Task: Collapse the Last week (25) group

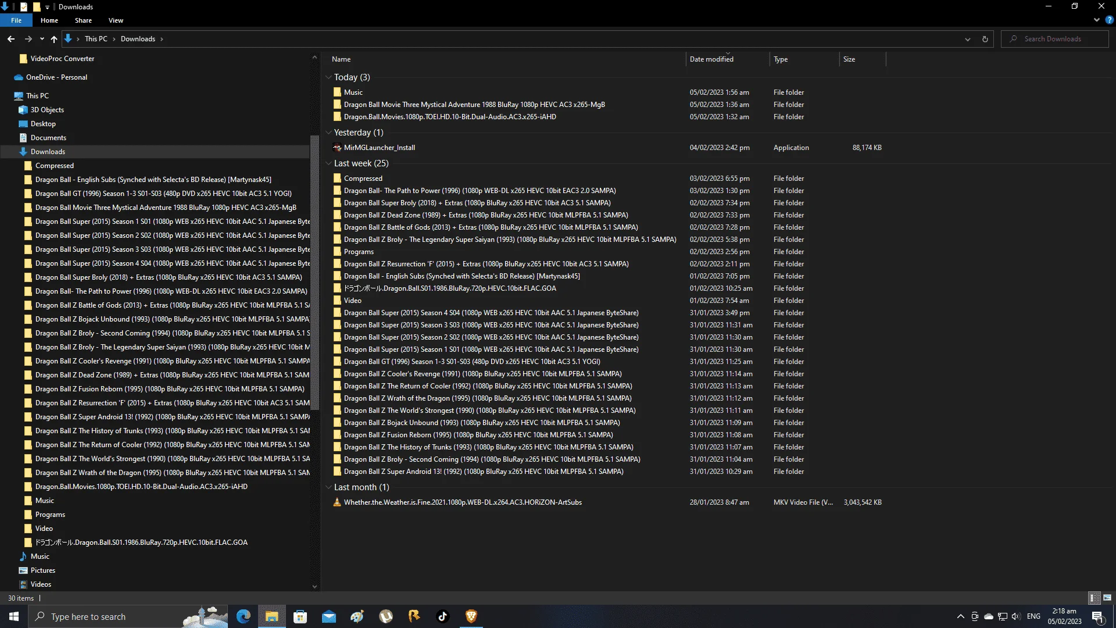Action: [329, 163]
